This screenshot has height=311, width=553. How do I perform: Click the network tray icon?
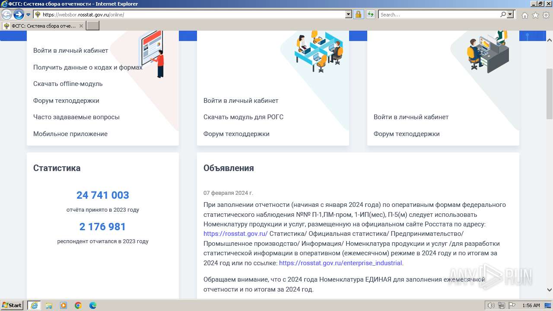pos(502,305)
